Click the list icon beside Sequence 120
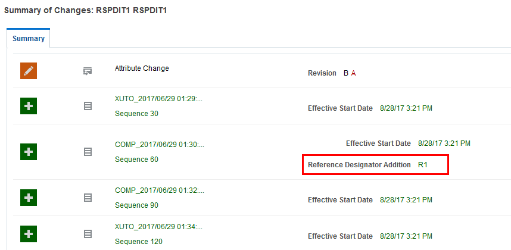Image resolution: width=511 pixels, height=250 pixels. click(x=88, y=234)
